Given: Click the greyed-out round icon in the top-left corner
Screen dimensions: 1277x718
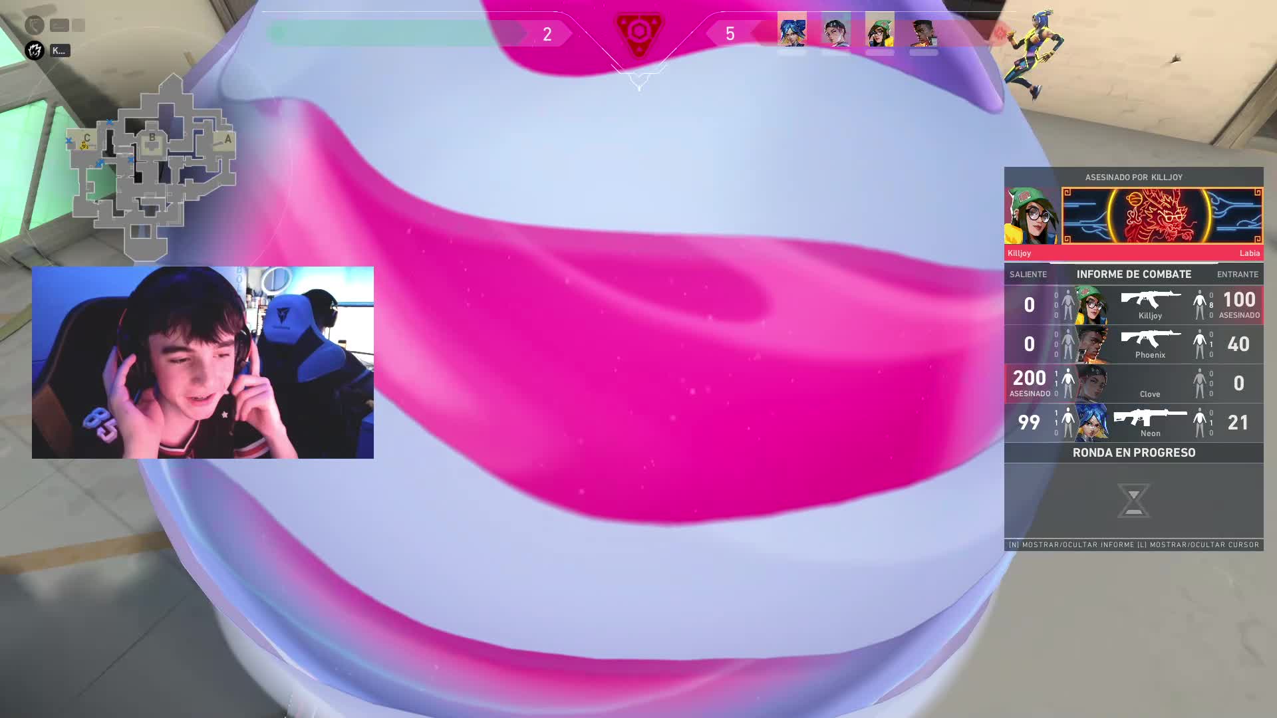Looking at the screenshot, I should click(35, 25).
